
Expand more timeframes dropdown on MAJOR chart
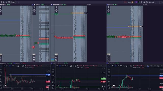point(15,66)
